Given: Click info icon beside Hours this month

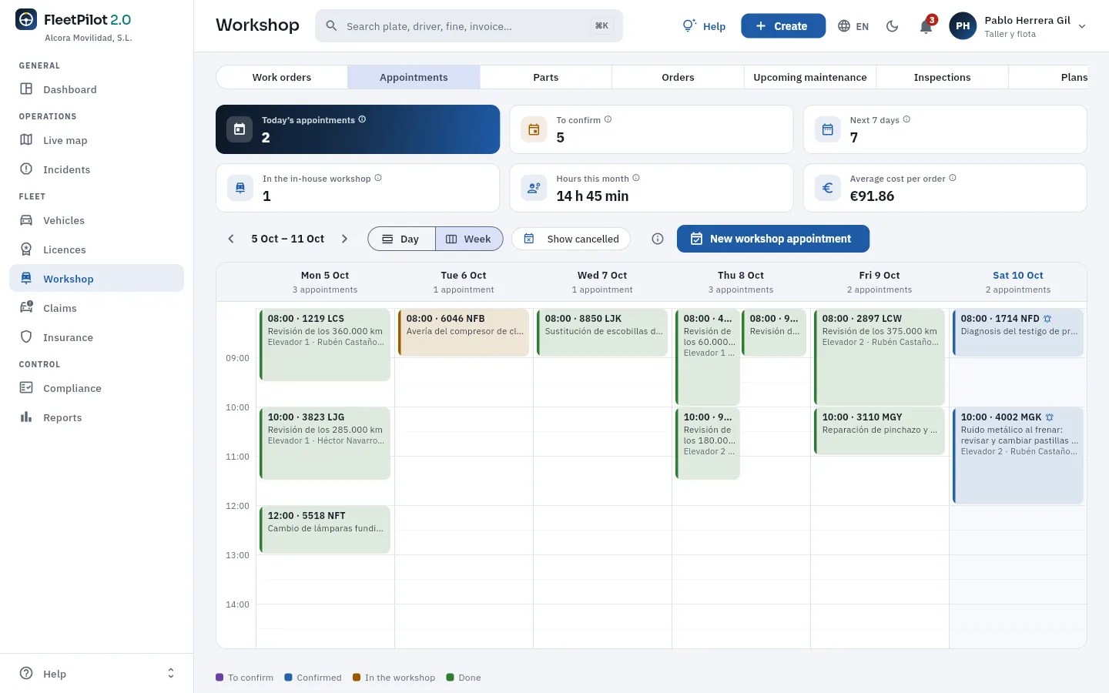Looking at the screenshot, I should (636, 178).
